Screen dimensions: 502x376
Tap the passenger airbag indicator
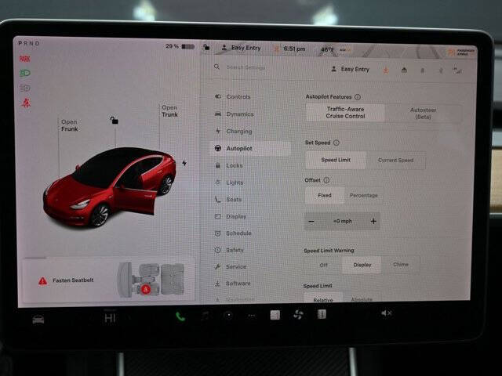(x=461, y=52)
